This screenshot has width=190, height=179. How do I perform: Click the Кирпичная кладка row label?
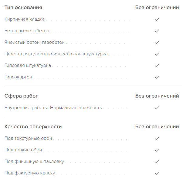(x=25, y=19)
